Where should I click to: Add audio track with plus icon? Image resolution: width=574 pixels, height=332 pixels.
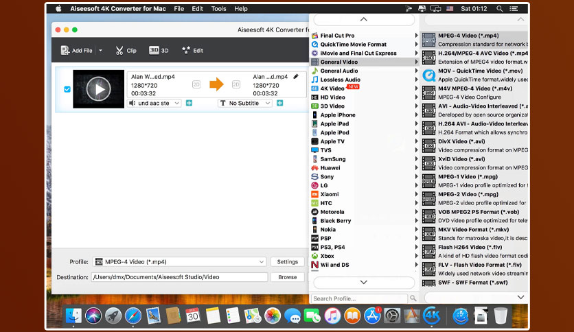tap(189, 103)
